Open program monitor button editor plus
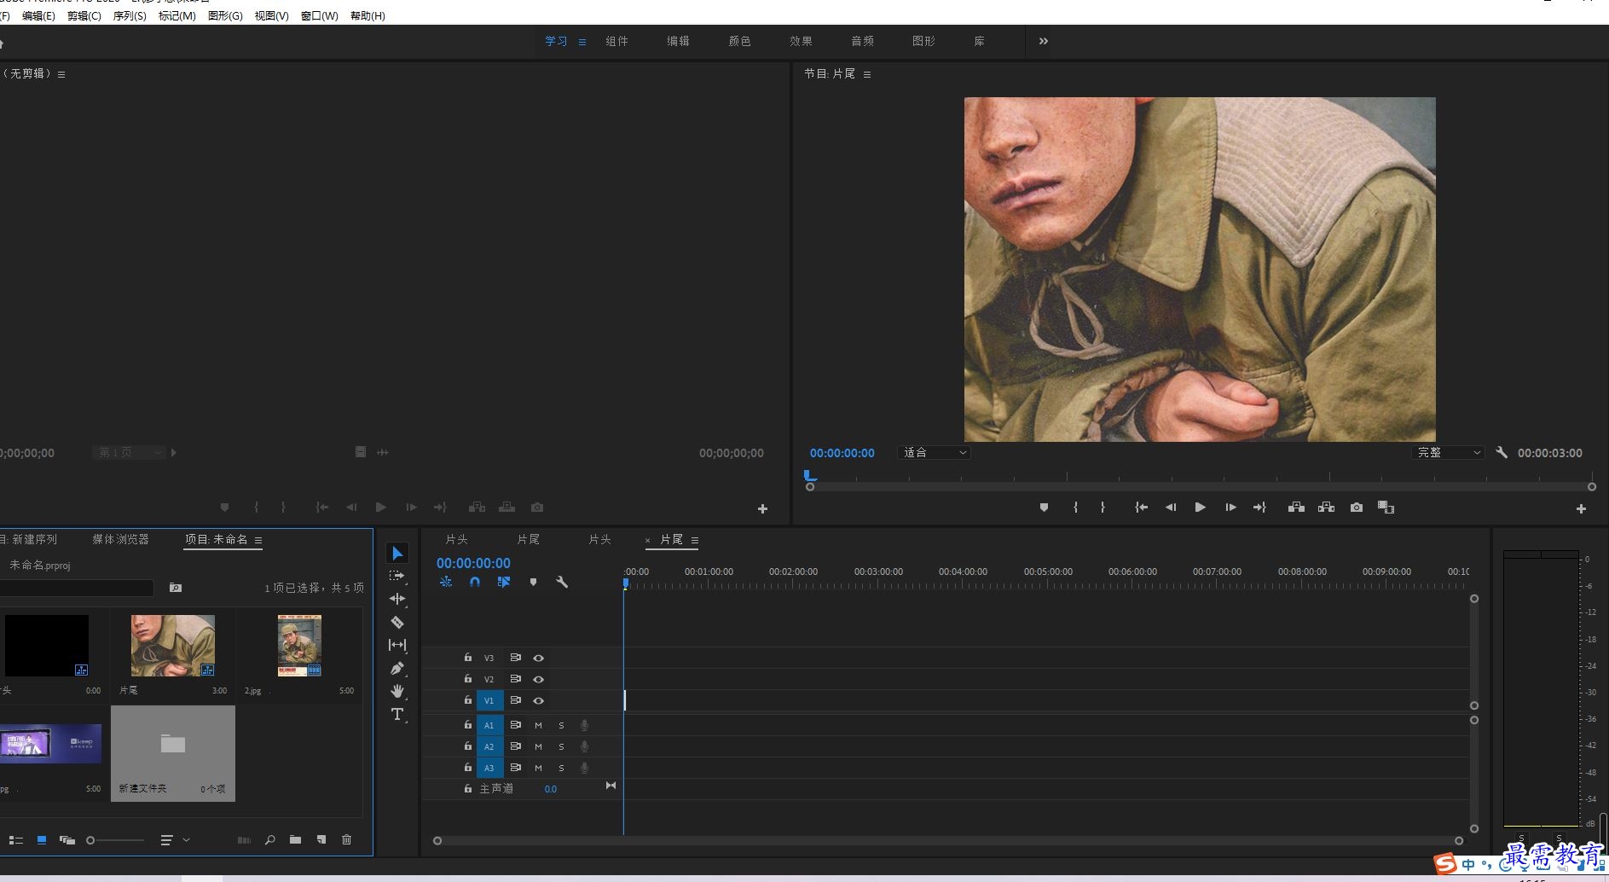 pos(1581,508)
